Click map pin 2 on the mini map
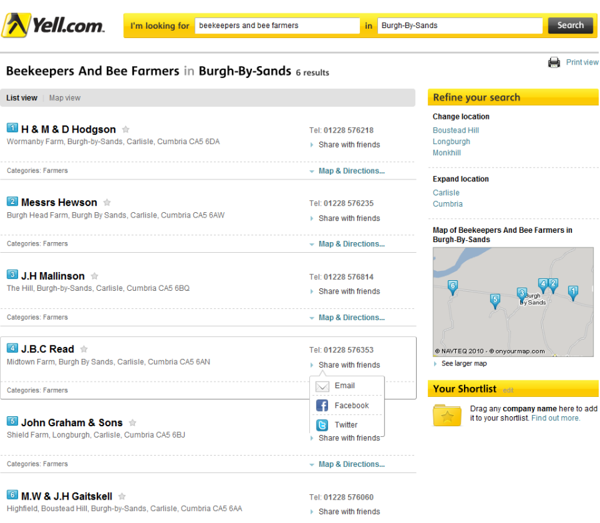The width and height of the screenshot is (600, 523). [x=553, y=286]
